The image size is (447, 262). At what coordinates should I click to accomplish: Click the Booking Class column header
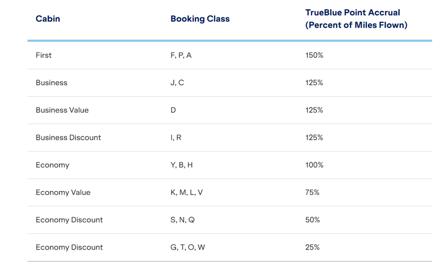point(200,18)
